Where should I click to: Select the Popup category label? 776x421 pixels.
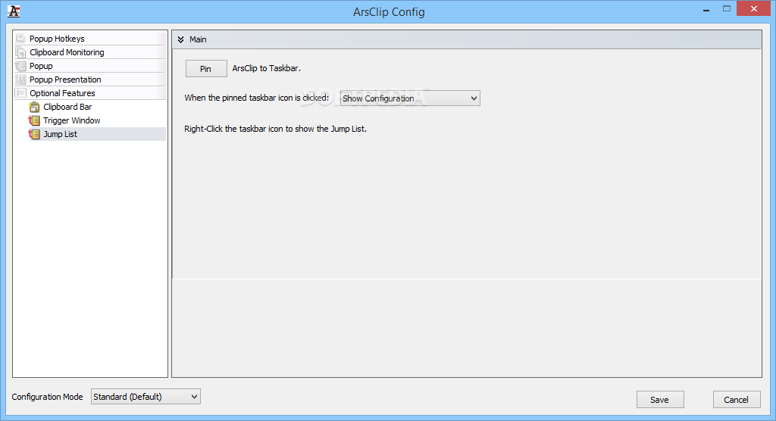point(41,66)
